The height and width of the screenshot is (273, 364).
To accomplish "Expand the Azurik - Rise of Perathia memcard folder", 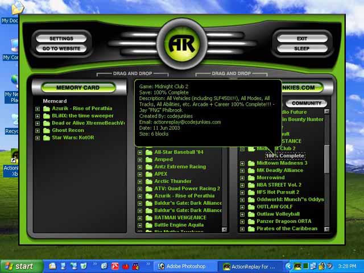I will [x=38, y=109].
